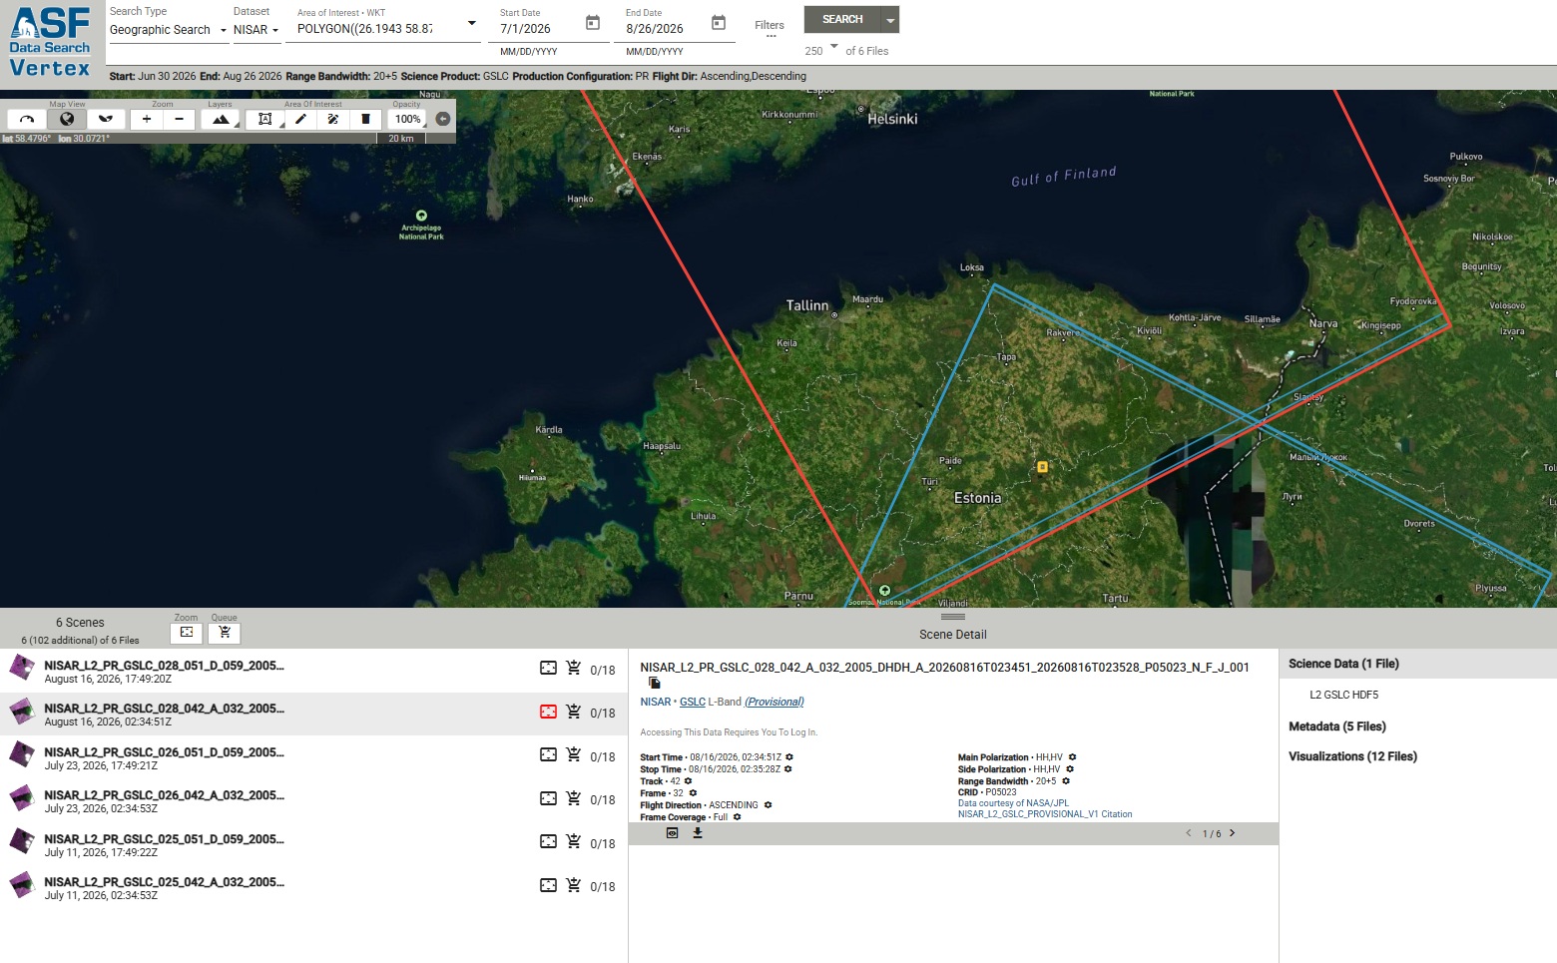1557x963 pixels.
Task: Change the 250 max results dropdown
Action: click(x=821, y=50)
